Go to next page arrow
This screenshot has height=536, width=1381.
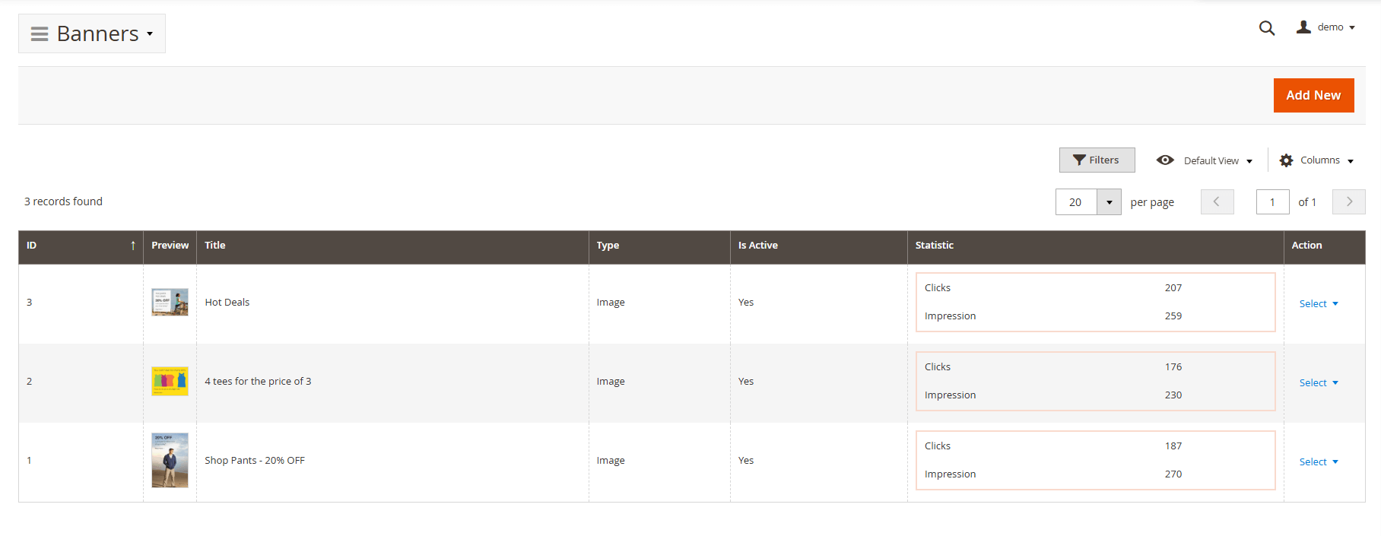1349,202
